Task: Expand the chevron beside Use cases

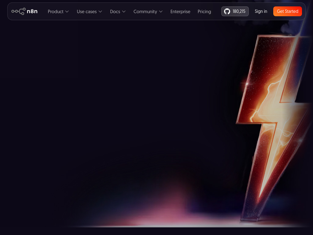Action: 100,12
